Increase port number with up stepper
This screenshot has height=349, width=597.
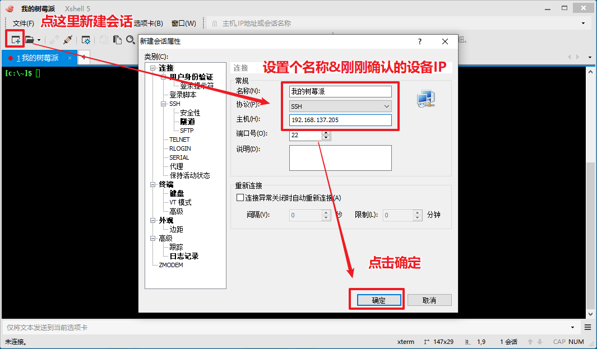click(326, 133)
